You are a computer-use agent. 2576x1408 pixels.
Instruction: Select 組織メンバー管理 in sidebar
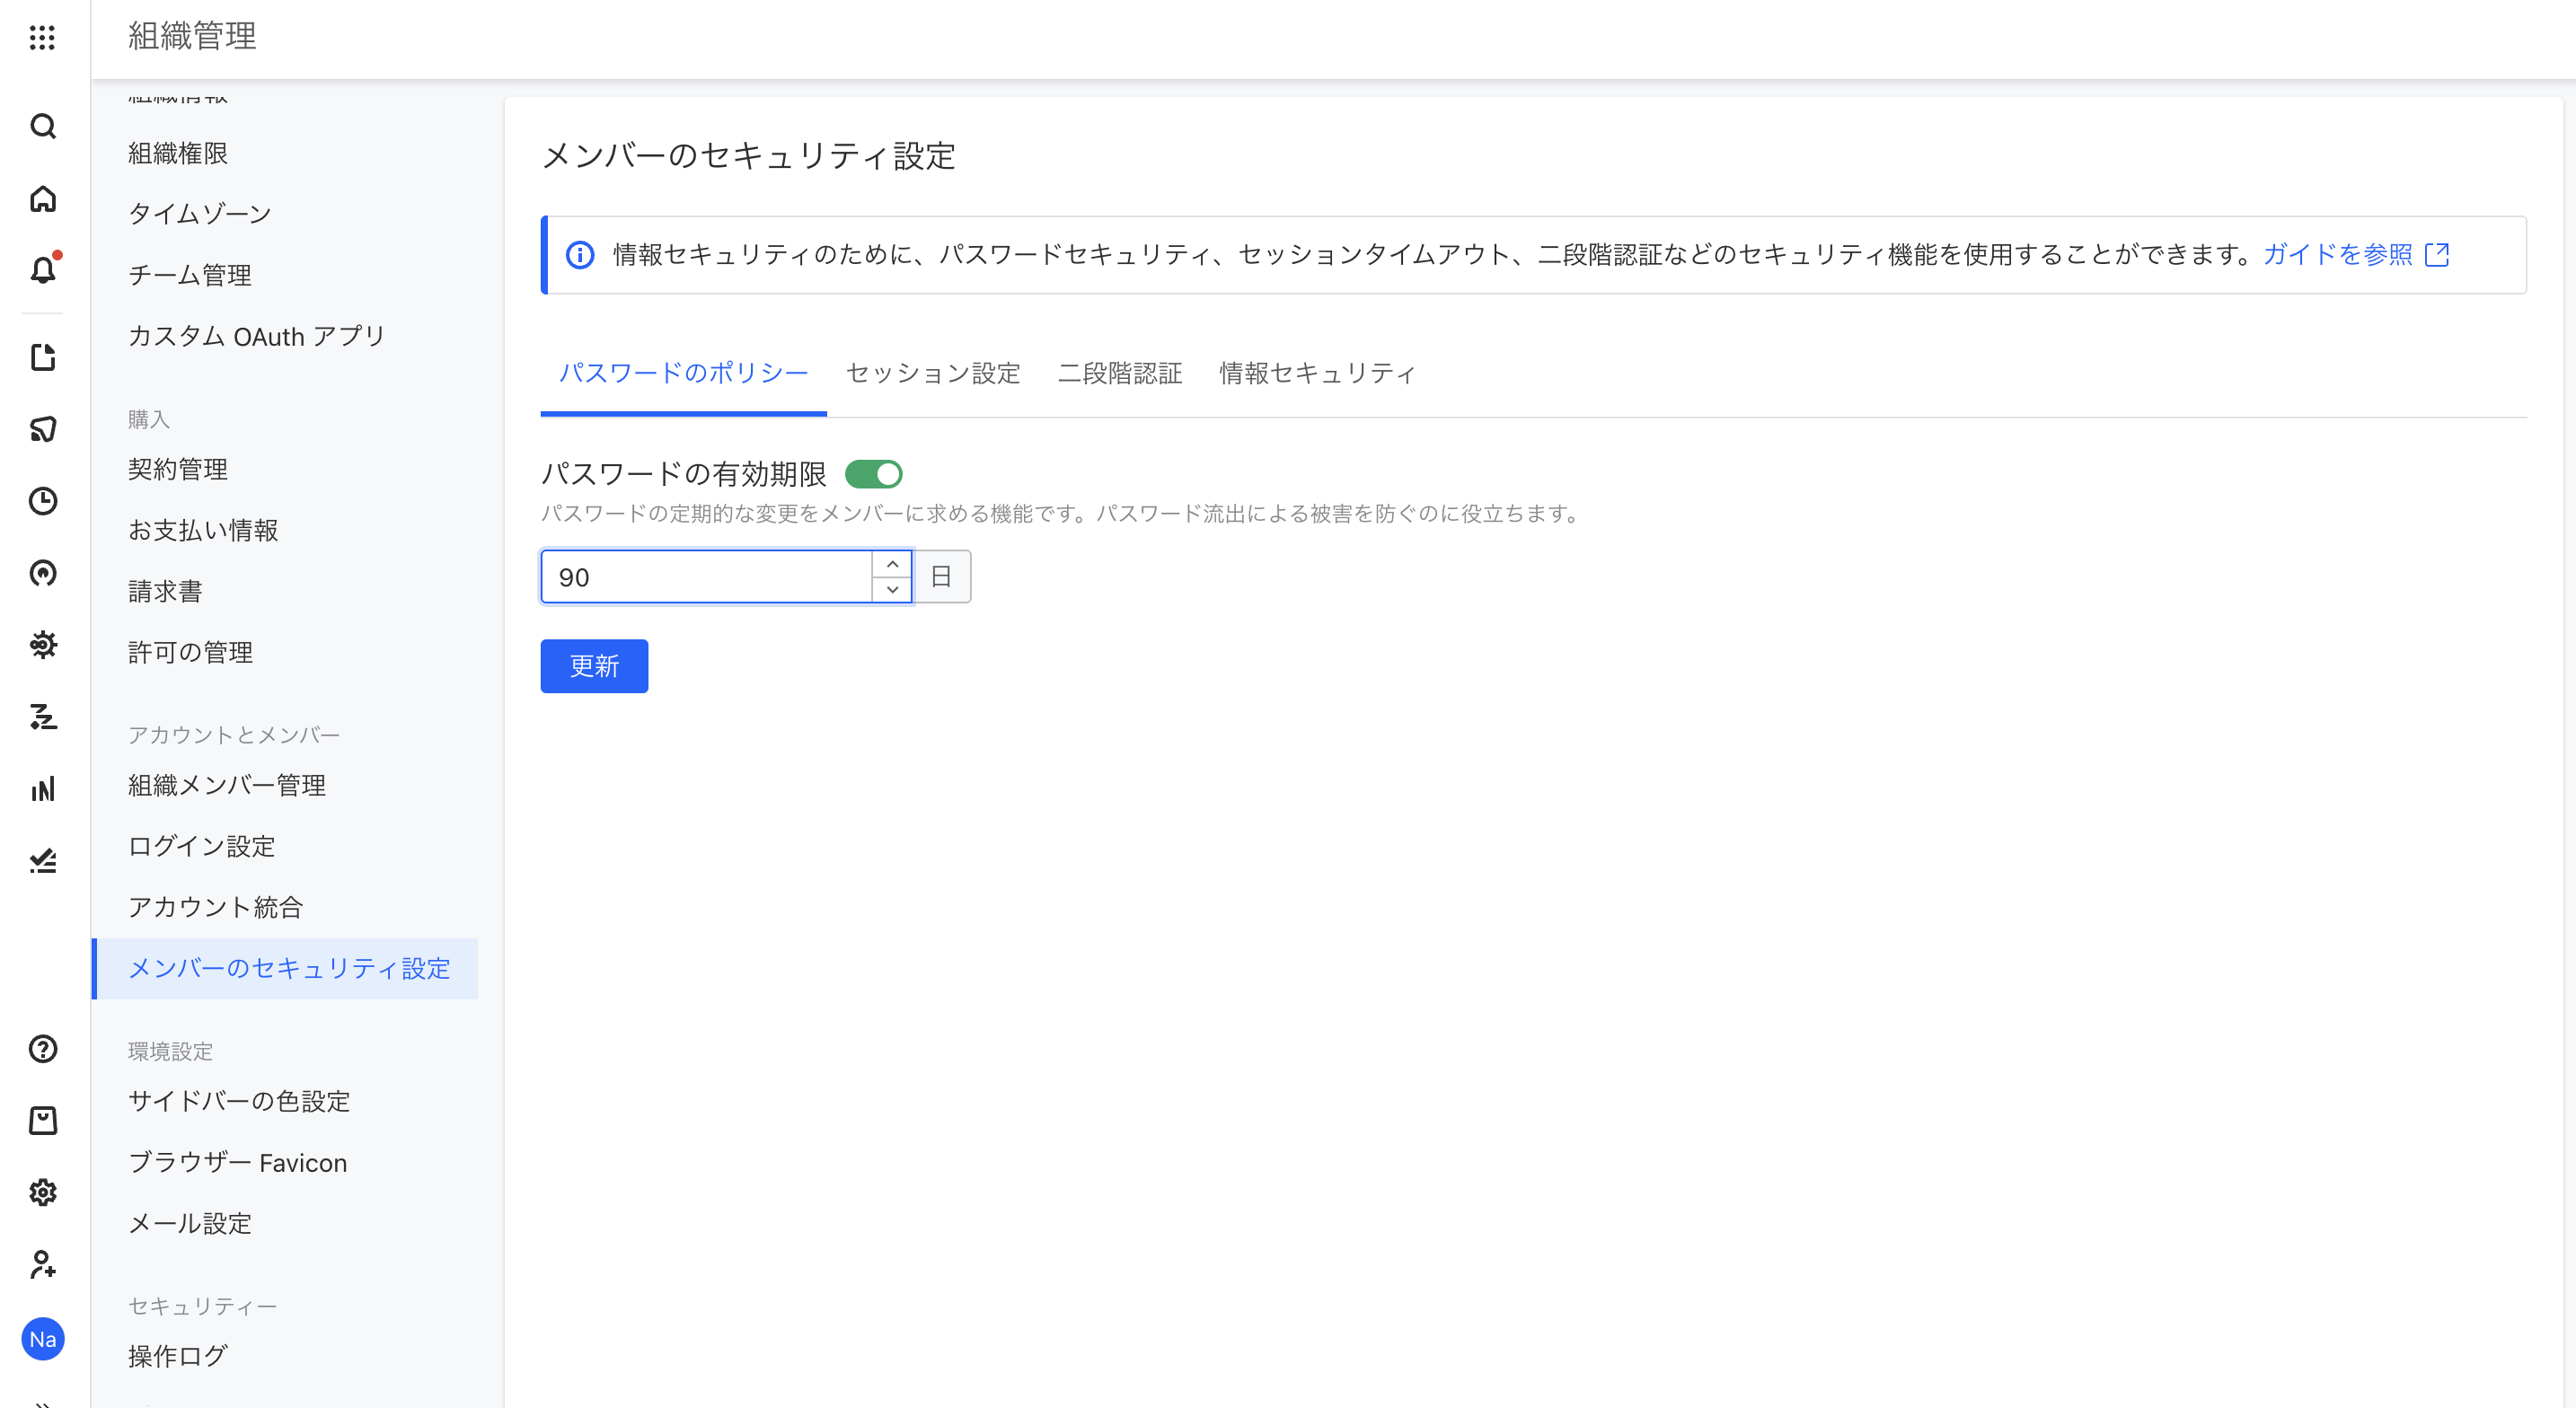(226, 785)
